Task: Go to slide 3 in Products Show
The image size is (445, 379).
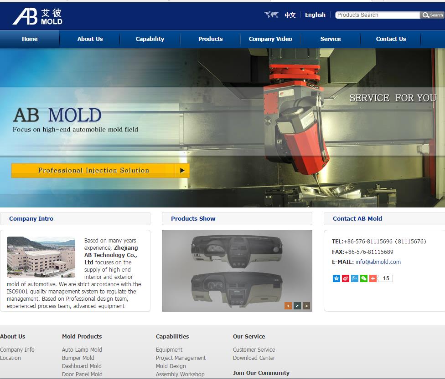Action: coord(306,306)
